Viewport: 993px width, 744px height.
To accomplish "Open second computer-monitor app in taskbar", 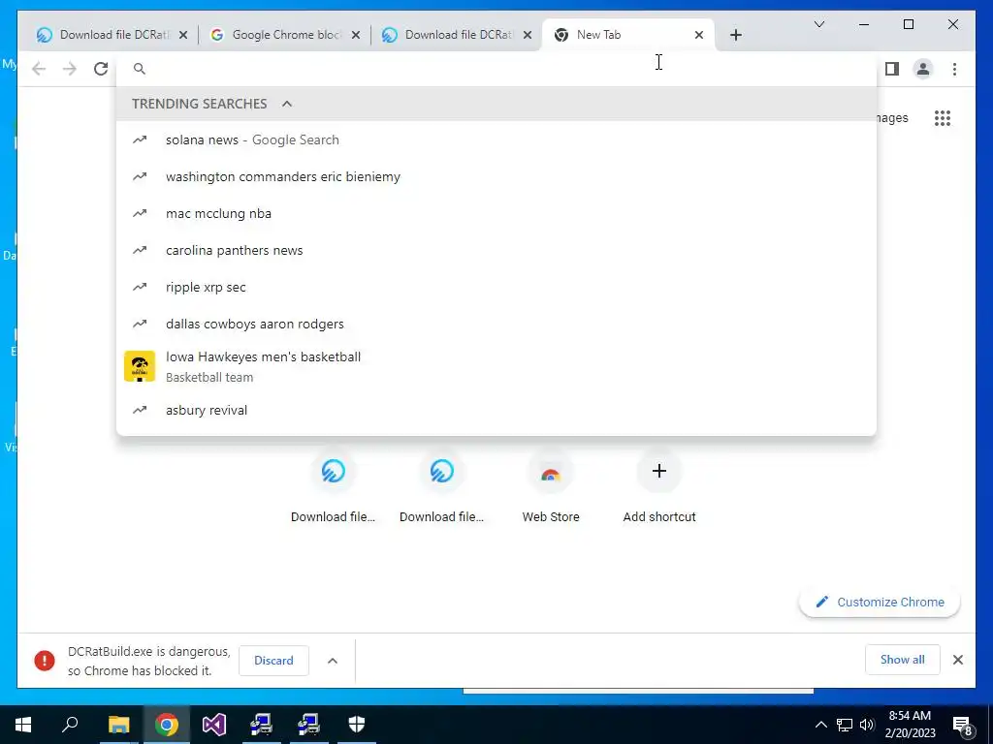I will (x=308, y=725).
